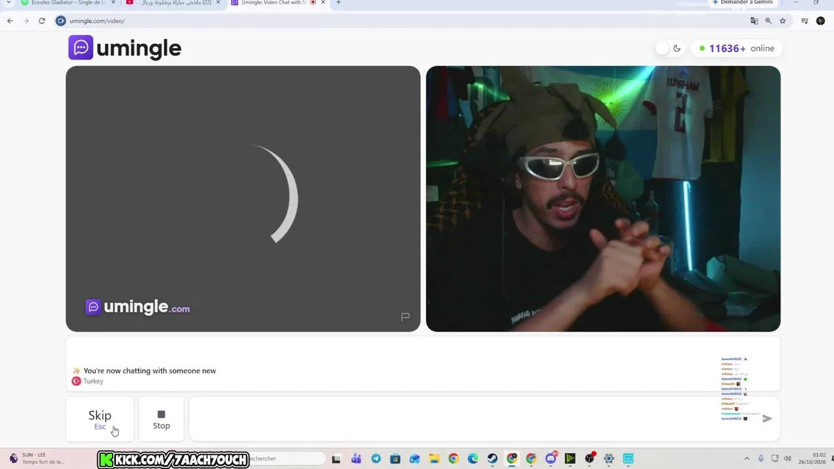Switch to the YouTube tab
This screenshot has height=469, width=834.
[172, 3]
